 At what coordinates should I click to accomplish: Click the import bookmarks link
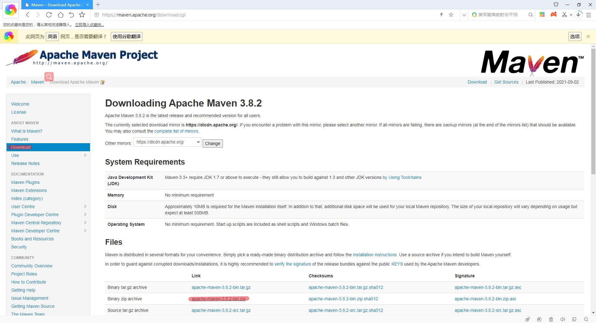[89, 25]
